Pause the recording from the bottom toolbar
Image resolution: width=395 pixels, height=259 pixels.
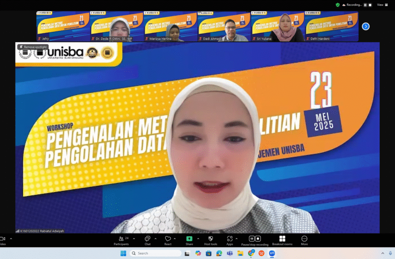click(x=252, y=239)
